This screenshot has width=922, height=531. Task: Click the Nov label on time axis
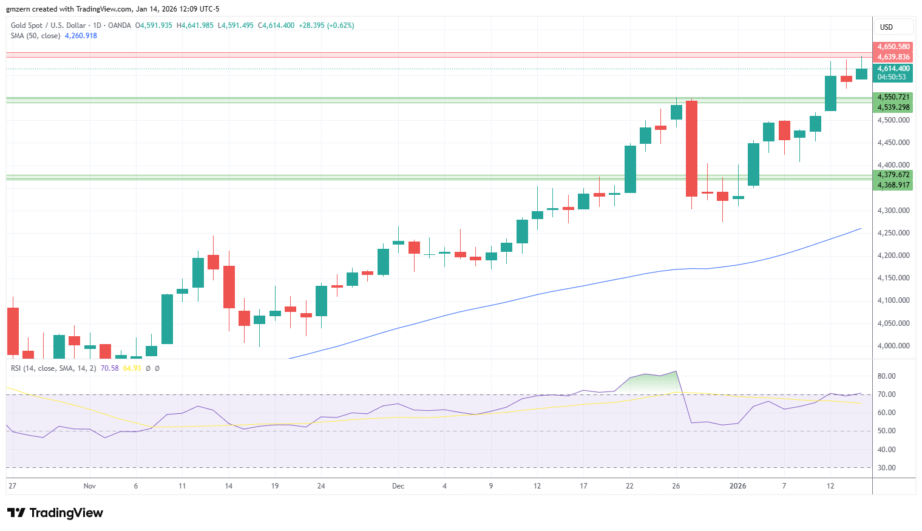pos(89,486)
